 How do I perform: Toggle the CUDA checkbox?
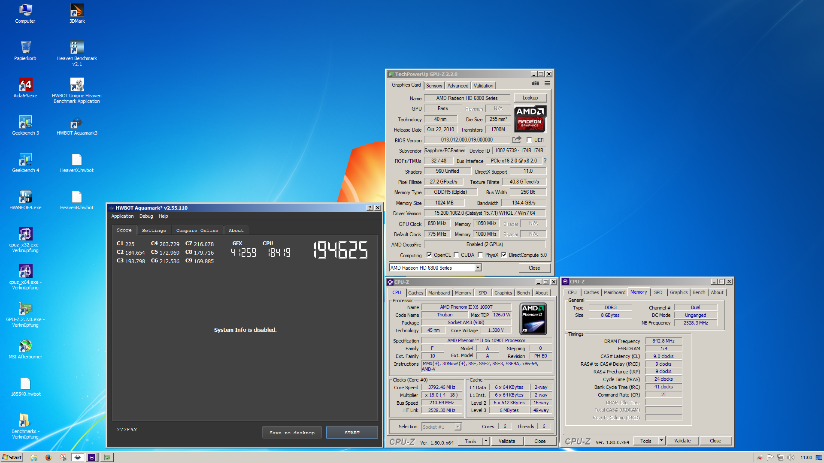tap(456, 255)
